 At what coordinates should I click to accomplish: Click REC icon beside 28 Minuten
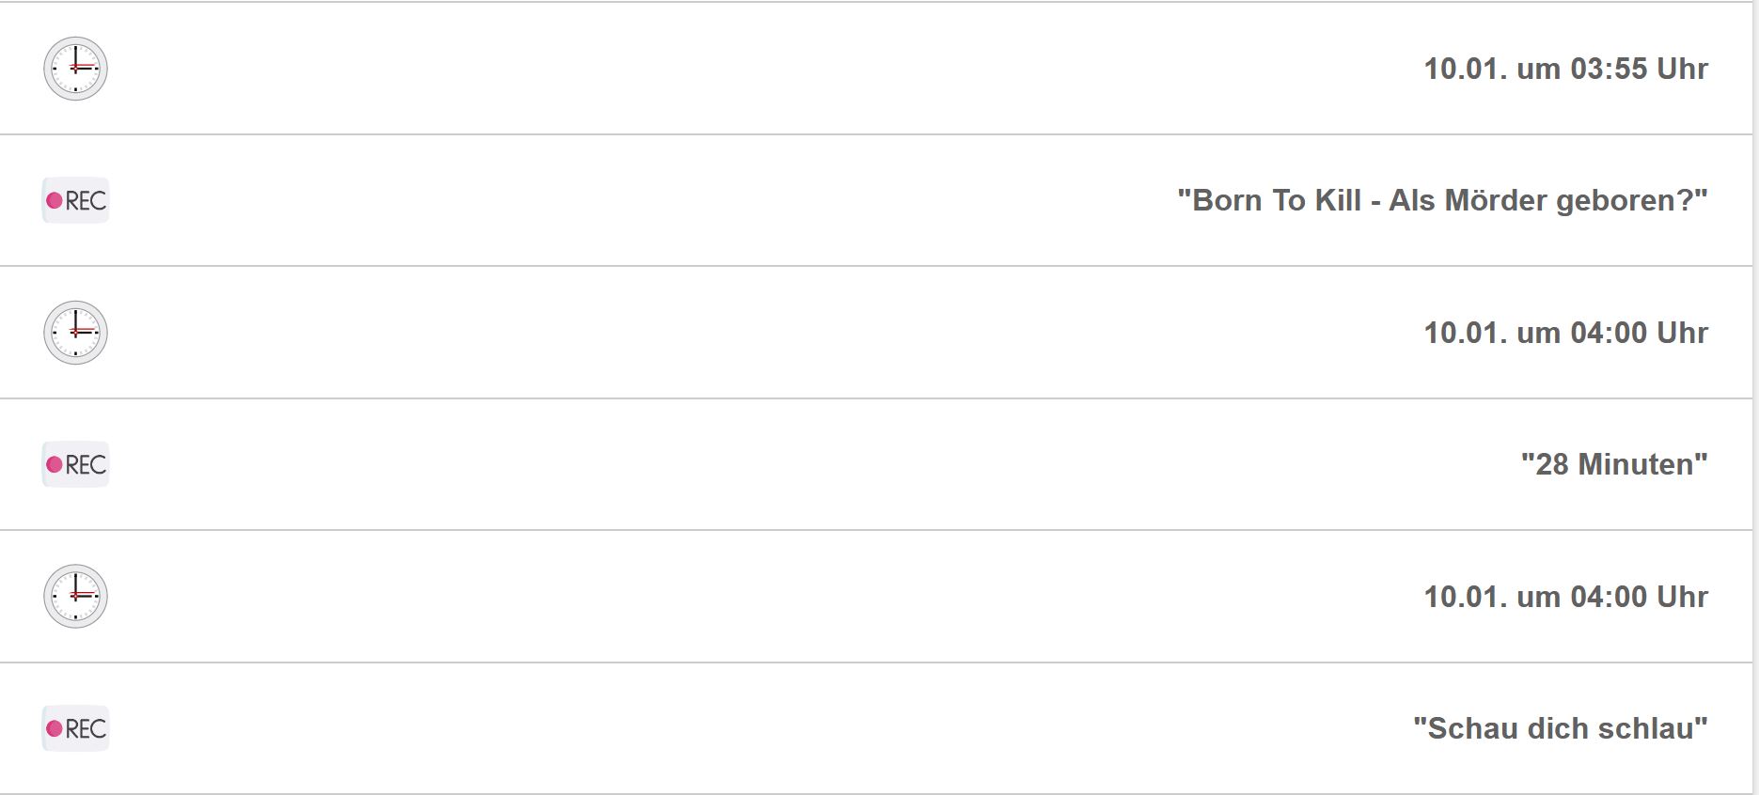tap(75, 464)
